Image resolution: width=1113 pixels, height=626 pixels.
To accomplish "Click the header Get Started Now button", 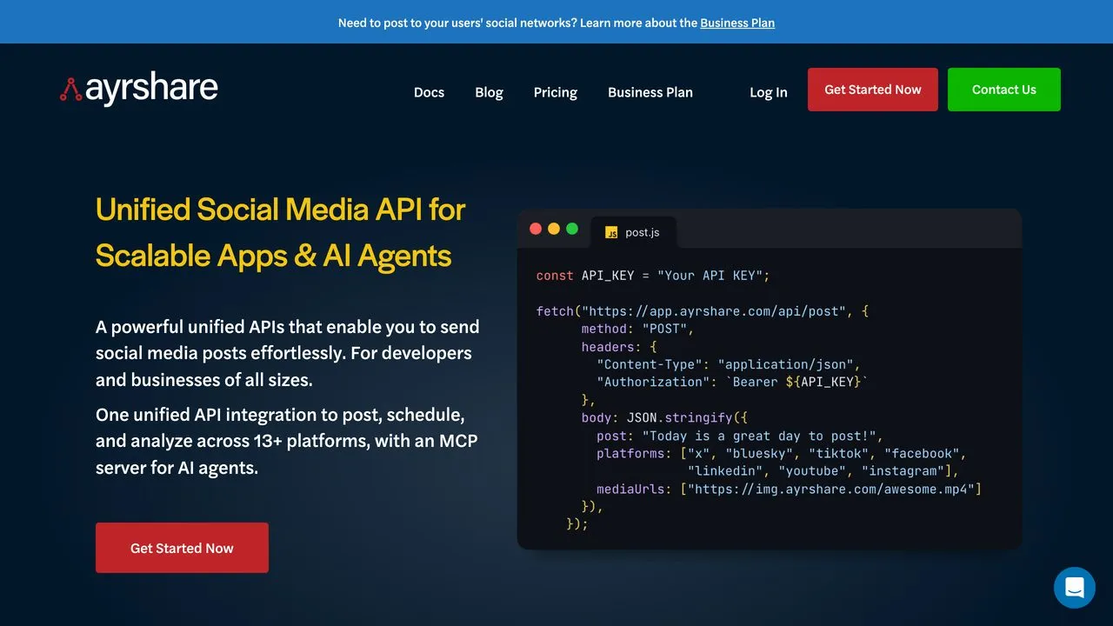I will [x=873, y=90].
